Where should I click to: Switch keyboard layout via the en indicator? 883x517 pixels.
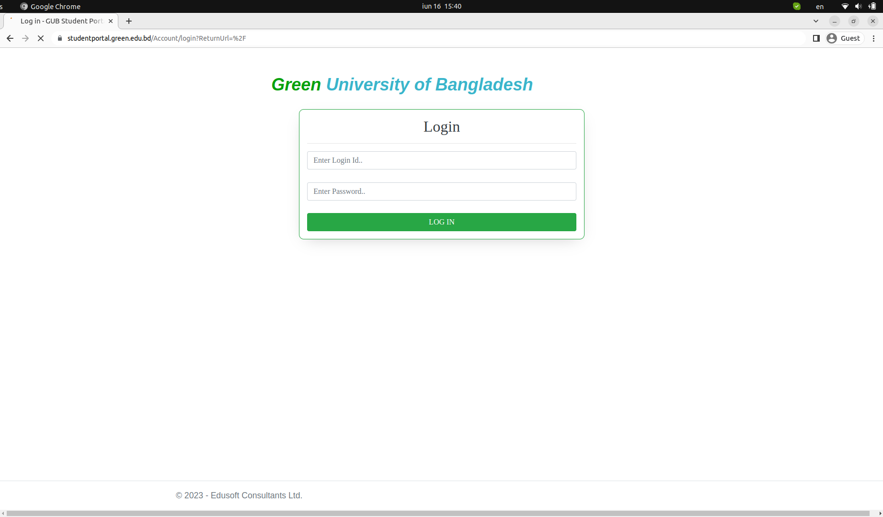pos(819,6)
